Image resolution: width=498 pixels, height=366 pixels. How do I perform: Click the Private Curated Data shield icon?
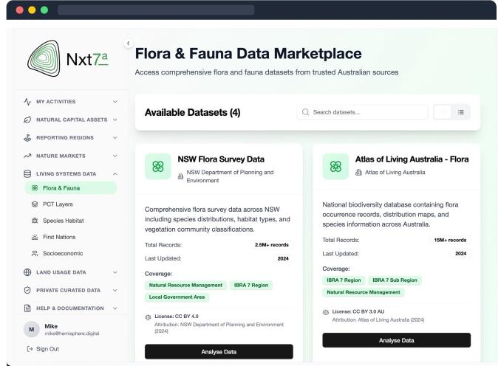[27, 290]
